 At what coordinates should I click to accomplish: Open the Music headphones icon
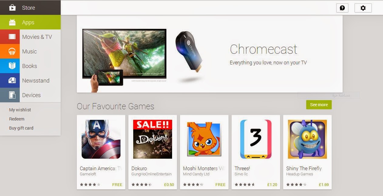coord(12,51)
